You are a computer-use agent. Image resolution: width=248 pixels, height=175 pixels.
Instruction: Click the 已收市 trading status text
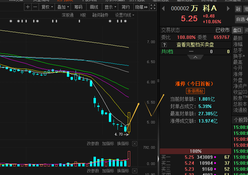click(223, 30)
